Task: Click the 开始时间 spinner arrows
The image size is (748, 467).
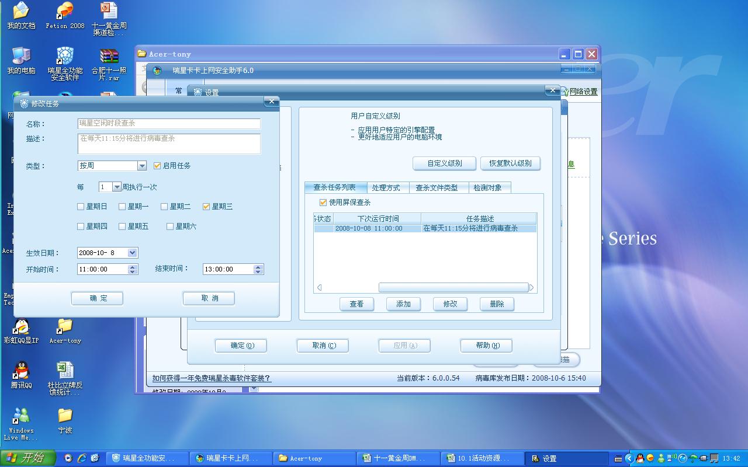Action: pyautogui.click(x=132, y=269)
